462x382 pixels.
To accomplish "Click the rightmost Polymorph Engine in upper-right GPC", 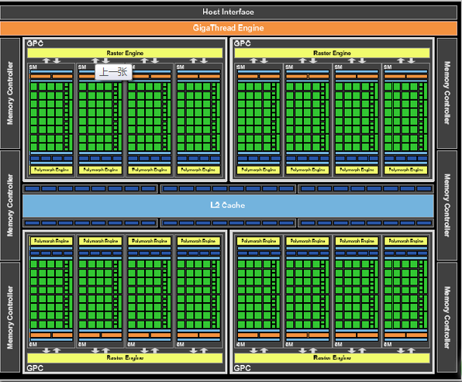I will 405,170.
